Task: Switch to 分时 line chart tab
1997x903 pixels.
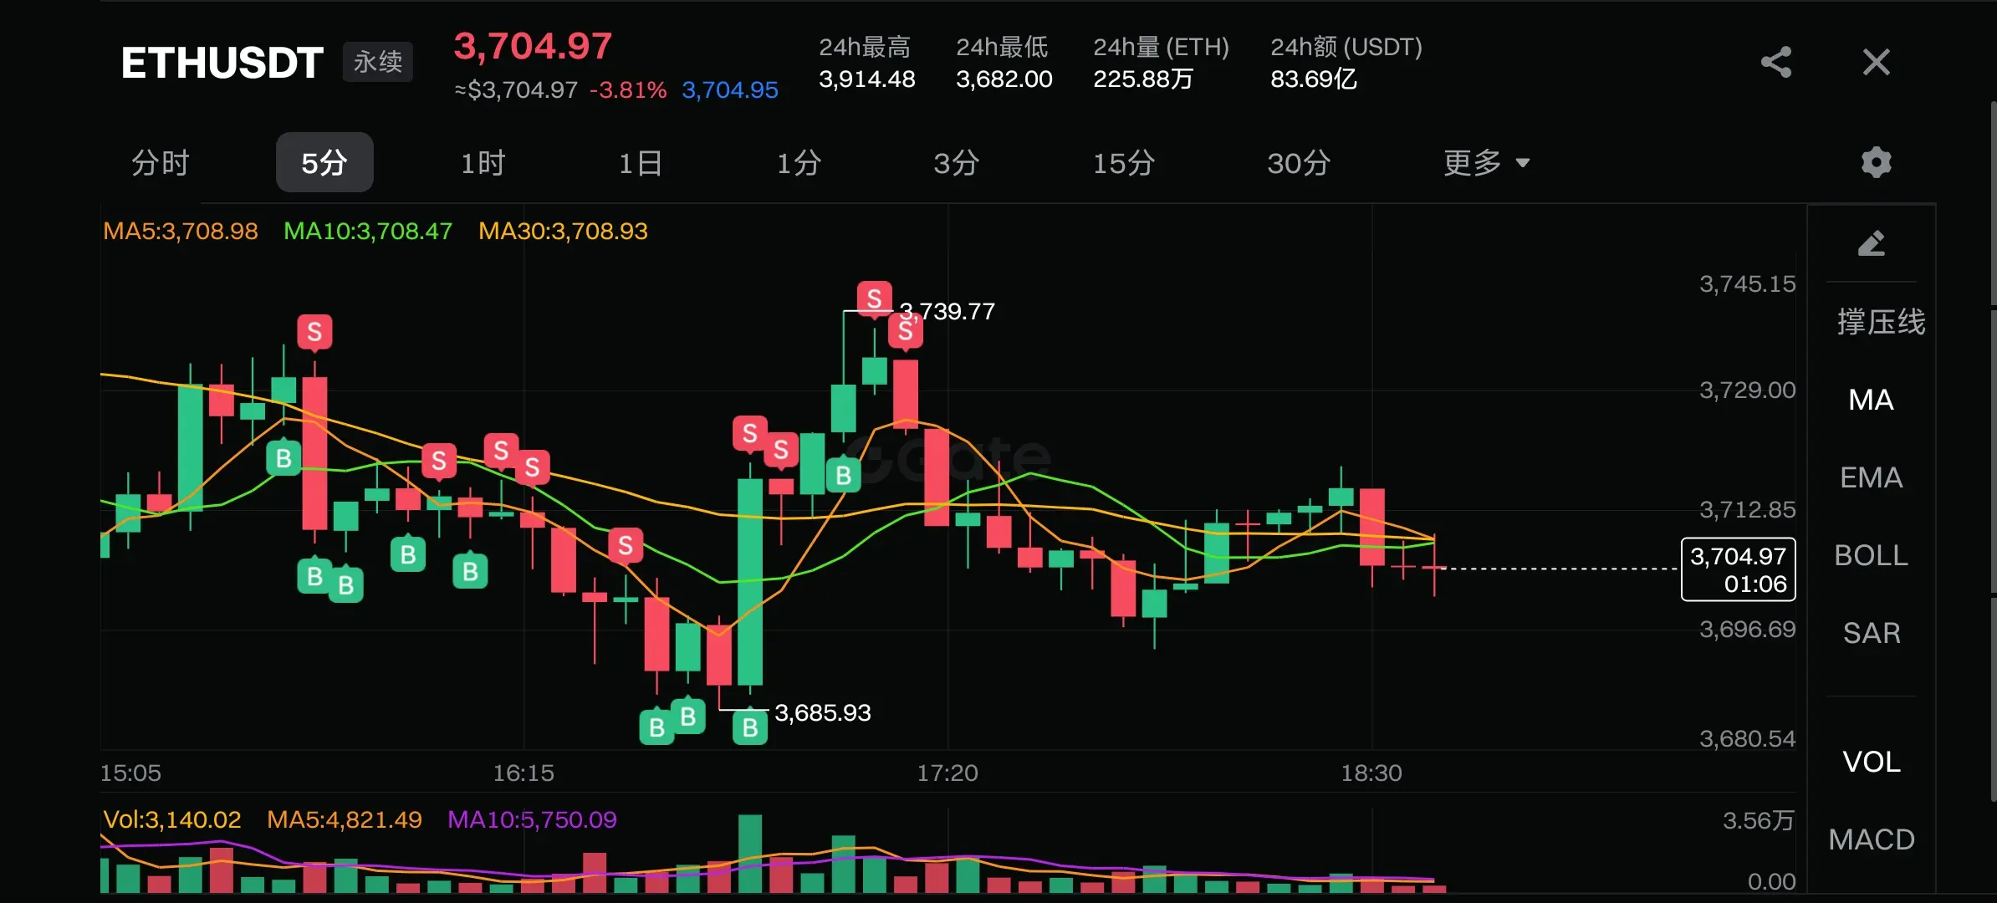Action: click(161, 162)
